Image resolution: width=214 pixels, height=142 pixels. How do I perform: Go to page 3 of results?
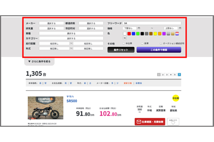pyautogui.click(x=167, y=75)
